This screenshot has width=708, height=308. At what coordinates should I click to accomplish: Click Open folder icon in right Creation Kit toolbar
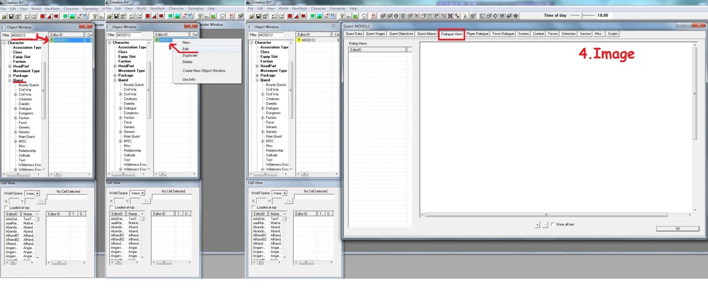coord(251,16)
